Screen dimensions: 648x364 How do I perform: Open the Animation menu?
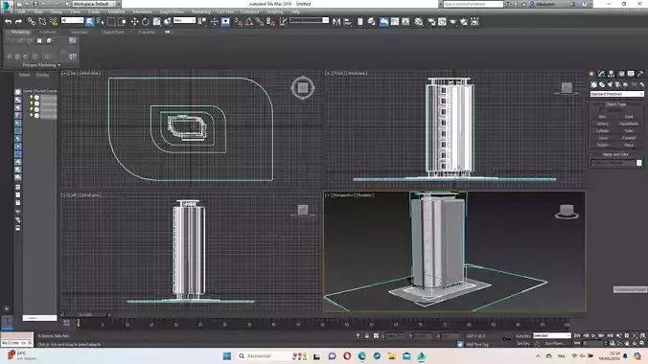[x=142, y=11]
